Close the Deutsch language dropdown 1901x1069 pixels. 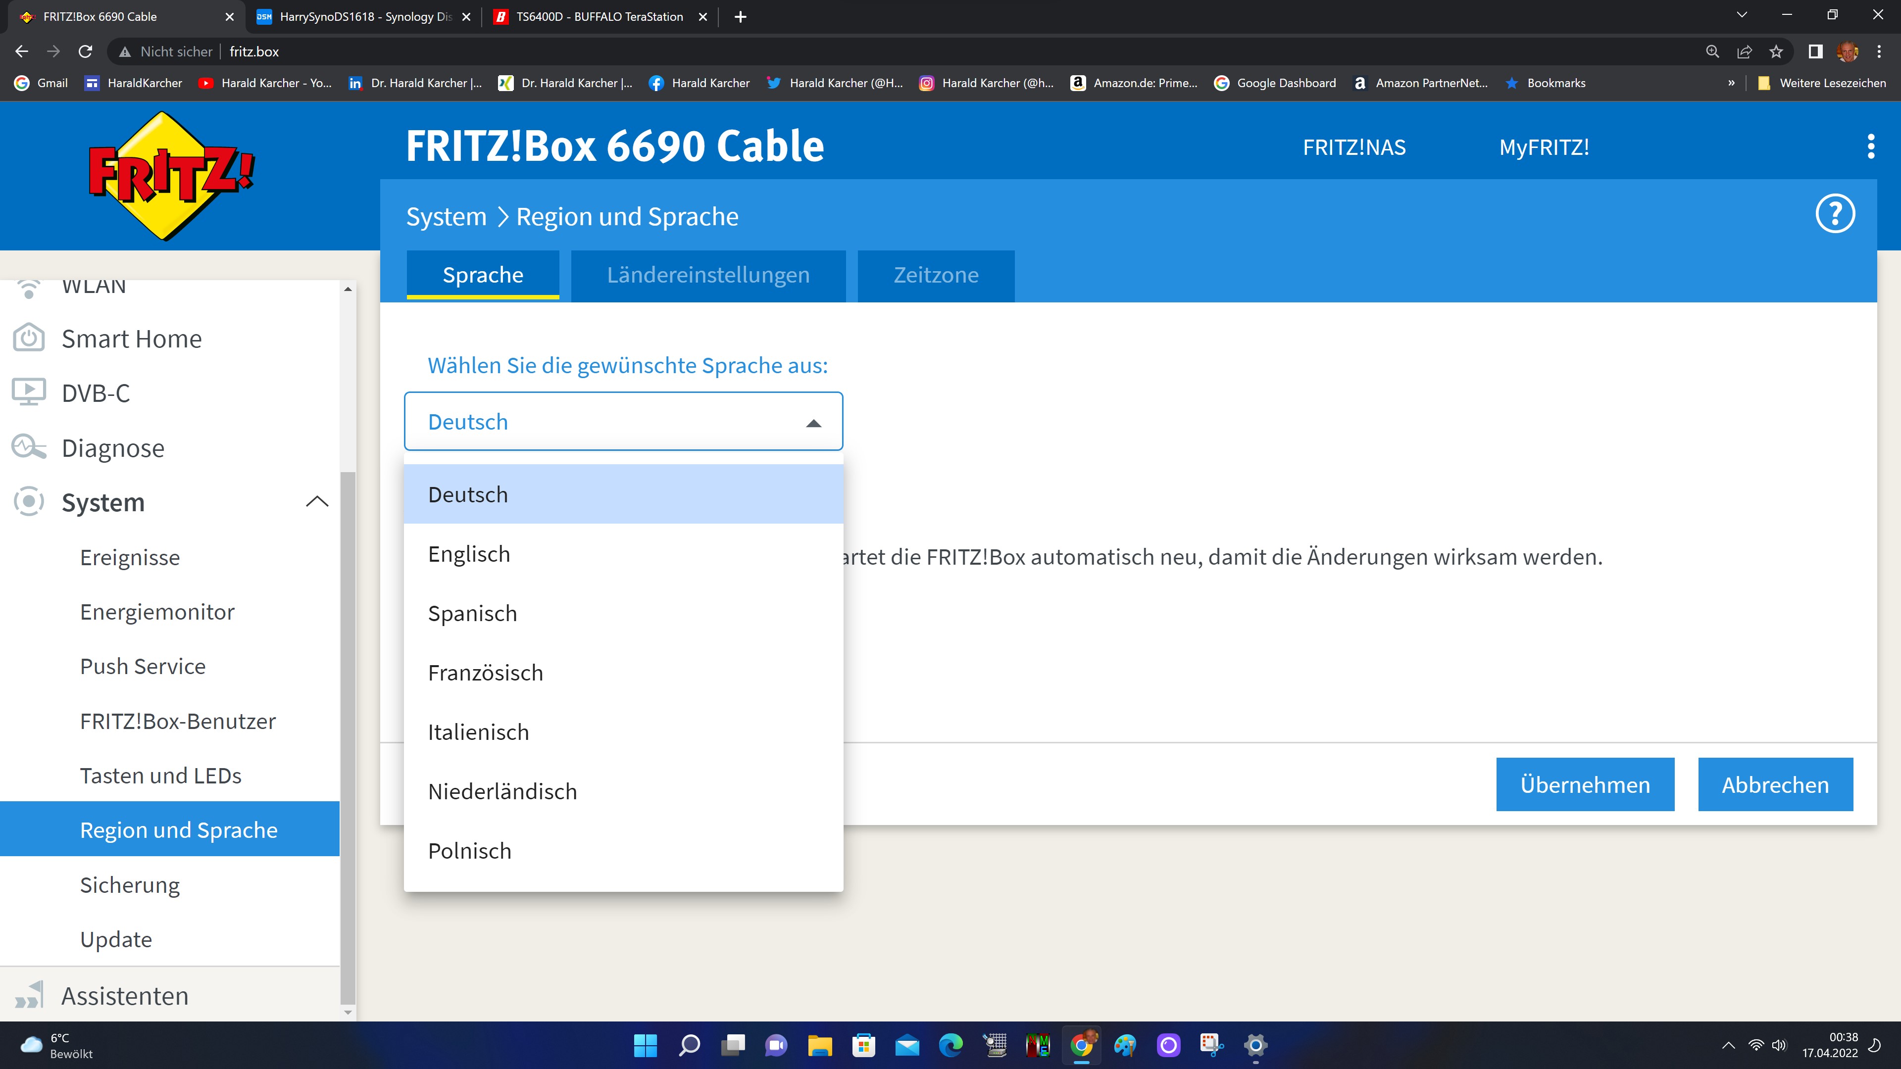click(813, 423)
